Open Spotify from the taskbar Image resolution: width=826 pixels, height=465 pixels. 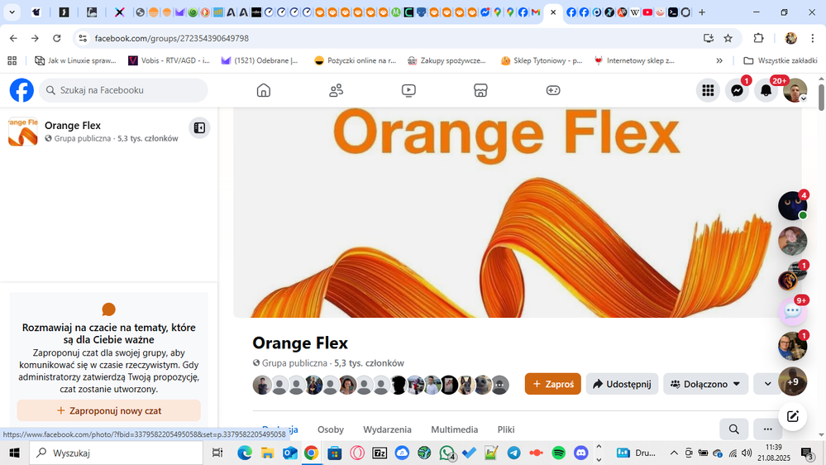(558, 453)
